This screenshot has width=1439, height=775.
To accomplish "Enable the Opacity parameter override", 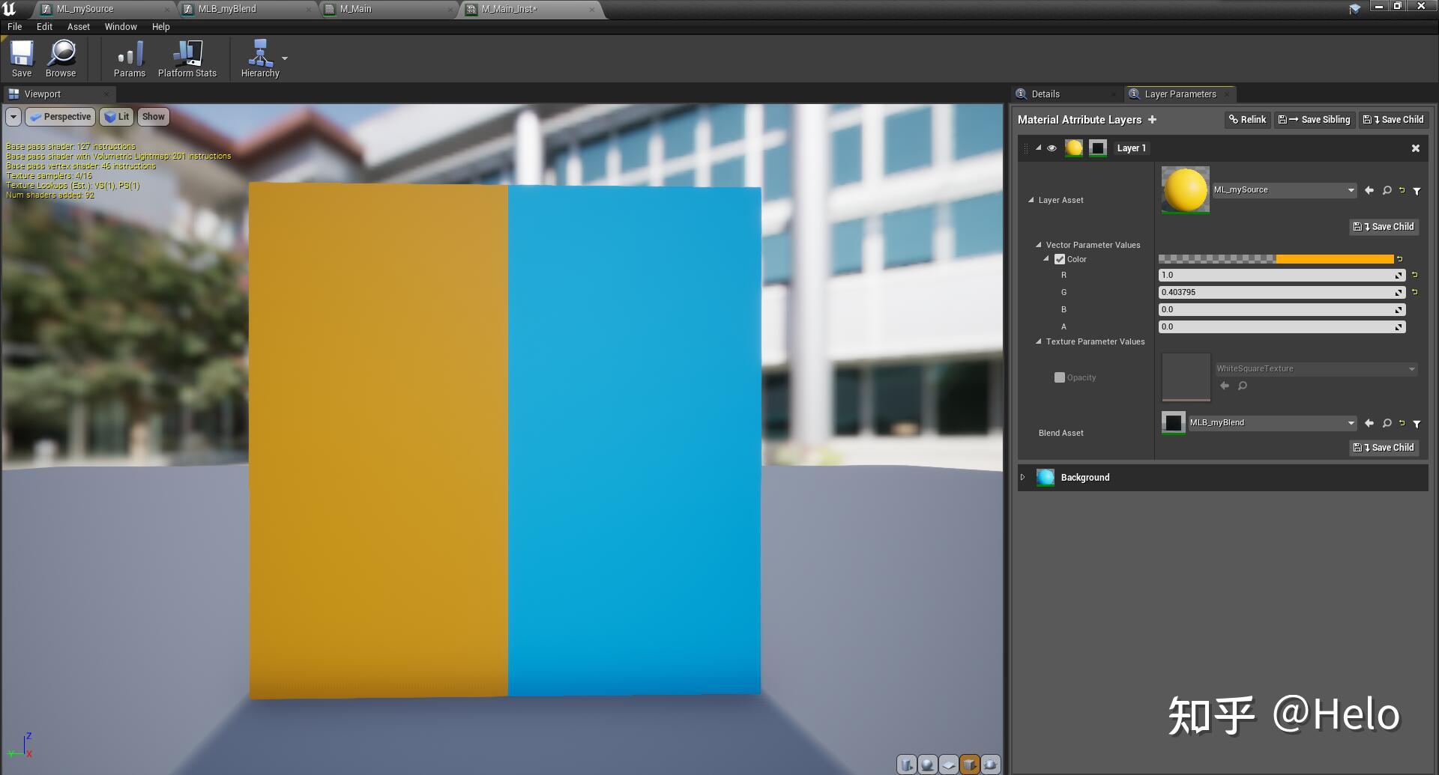I will [1060, 377].
